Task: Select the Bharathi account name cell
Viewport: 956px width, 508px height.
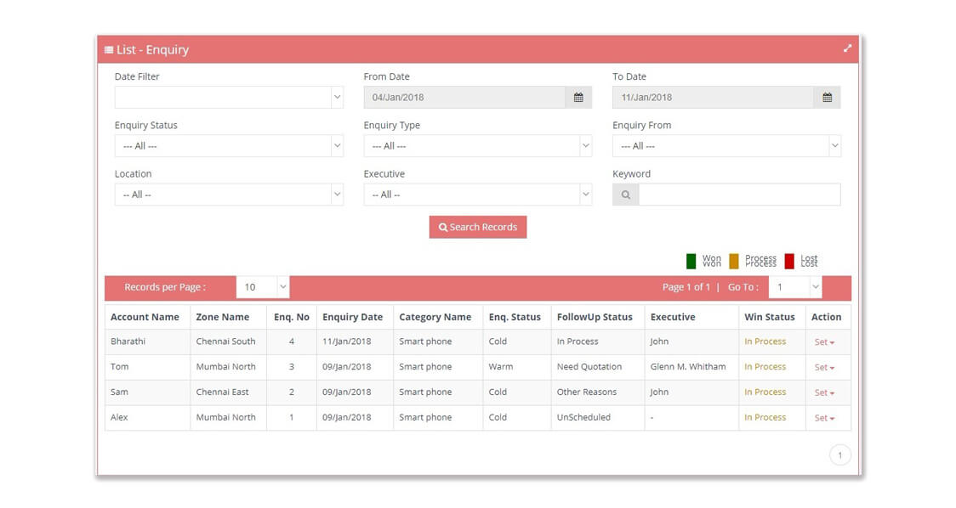Action: click(x=147, y=341)
